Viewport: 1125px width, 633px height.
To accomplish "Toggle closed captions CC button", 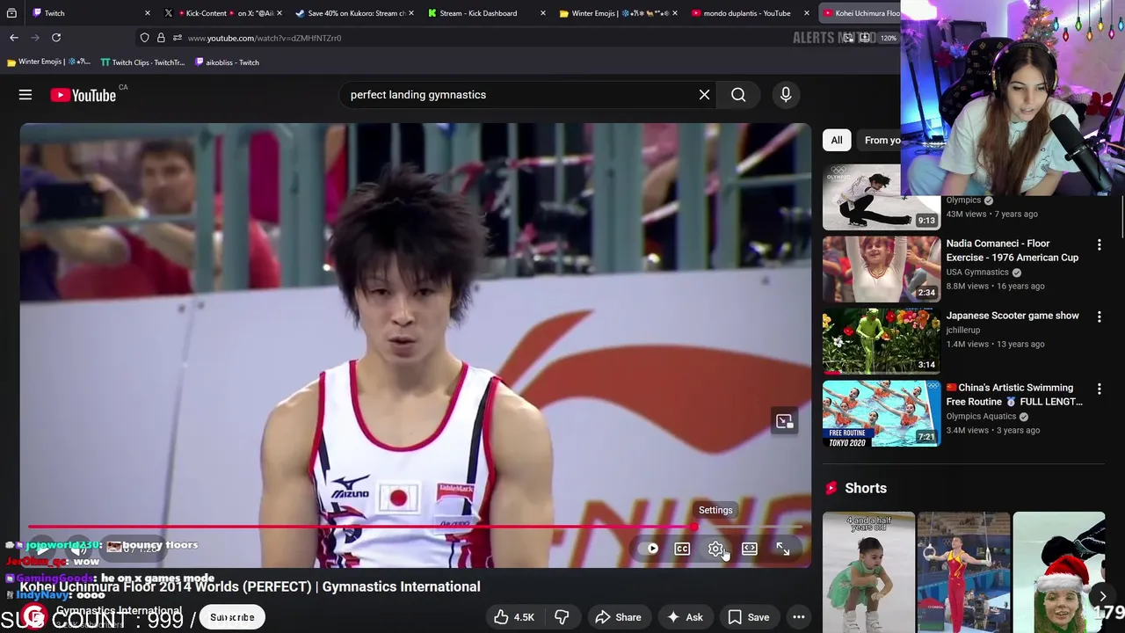I will tap(682, 549).
